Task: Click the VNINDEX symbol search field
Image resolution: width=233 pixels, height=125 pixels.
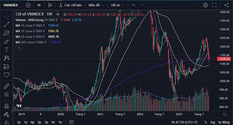Action: [x=10, y=5]
